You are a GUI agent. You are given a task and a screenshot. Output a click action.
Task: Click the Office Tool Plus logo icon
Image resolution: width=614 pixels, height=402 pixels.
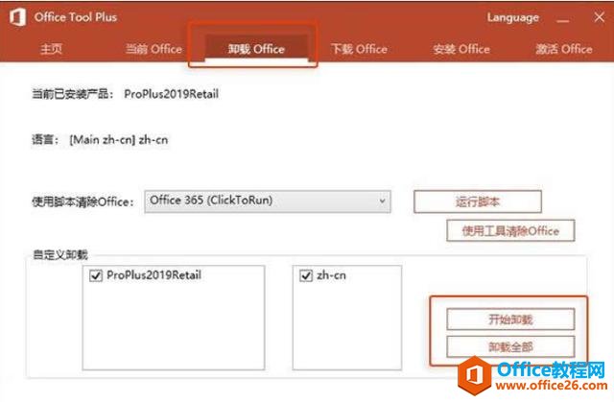(17, 17)
